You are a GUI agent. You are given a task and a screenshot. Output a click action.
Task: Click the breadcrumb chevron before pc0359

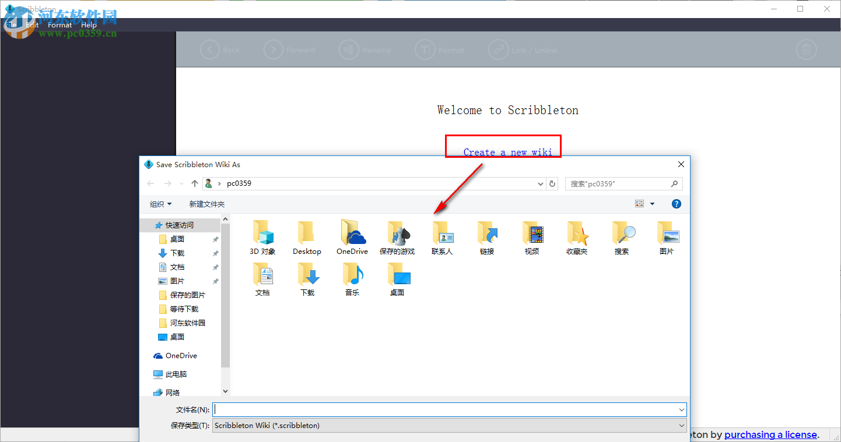point(219,183)
